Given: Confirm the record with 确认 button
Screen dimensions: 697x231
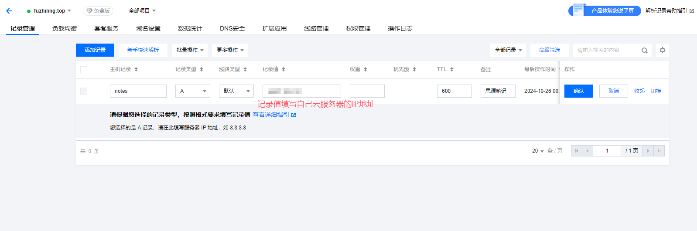Looking at the screenshot, I should point(578,91).
